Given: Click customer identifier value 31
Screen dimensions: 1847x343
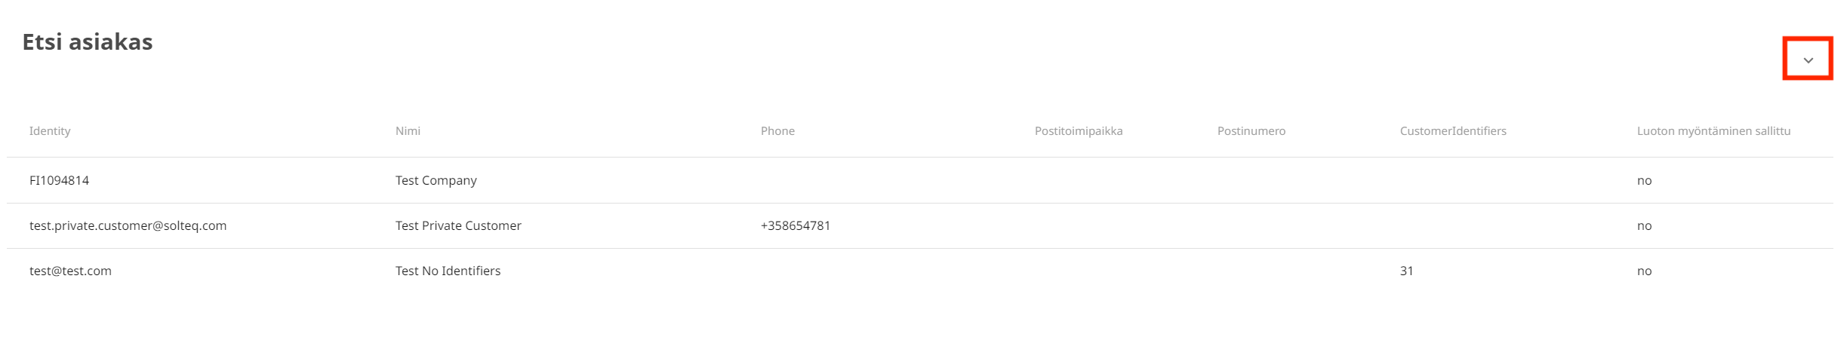Looking at the screenshot, I should 1406,271.
